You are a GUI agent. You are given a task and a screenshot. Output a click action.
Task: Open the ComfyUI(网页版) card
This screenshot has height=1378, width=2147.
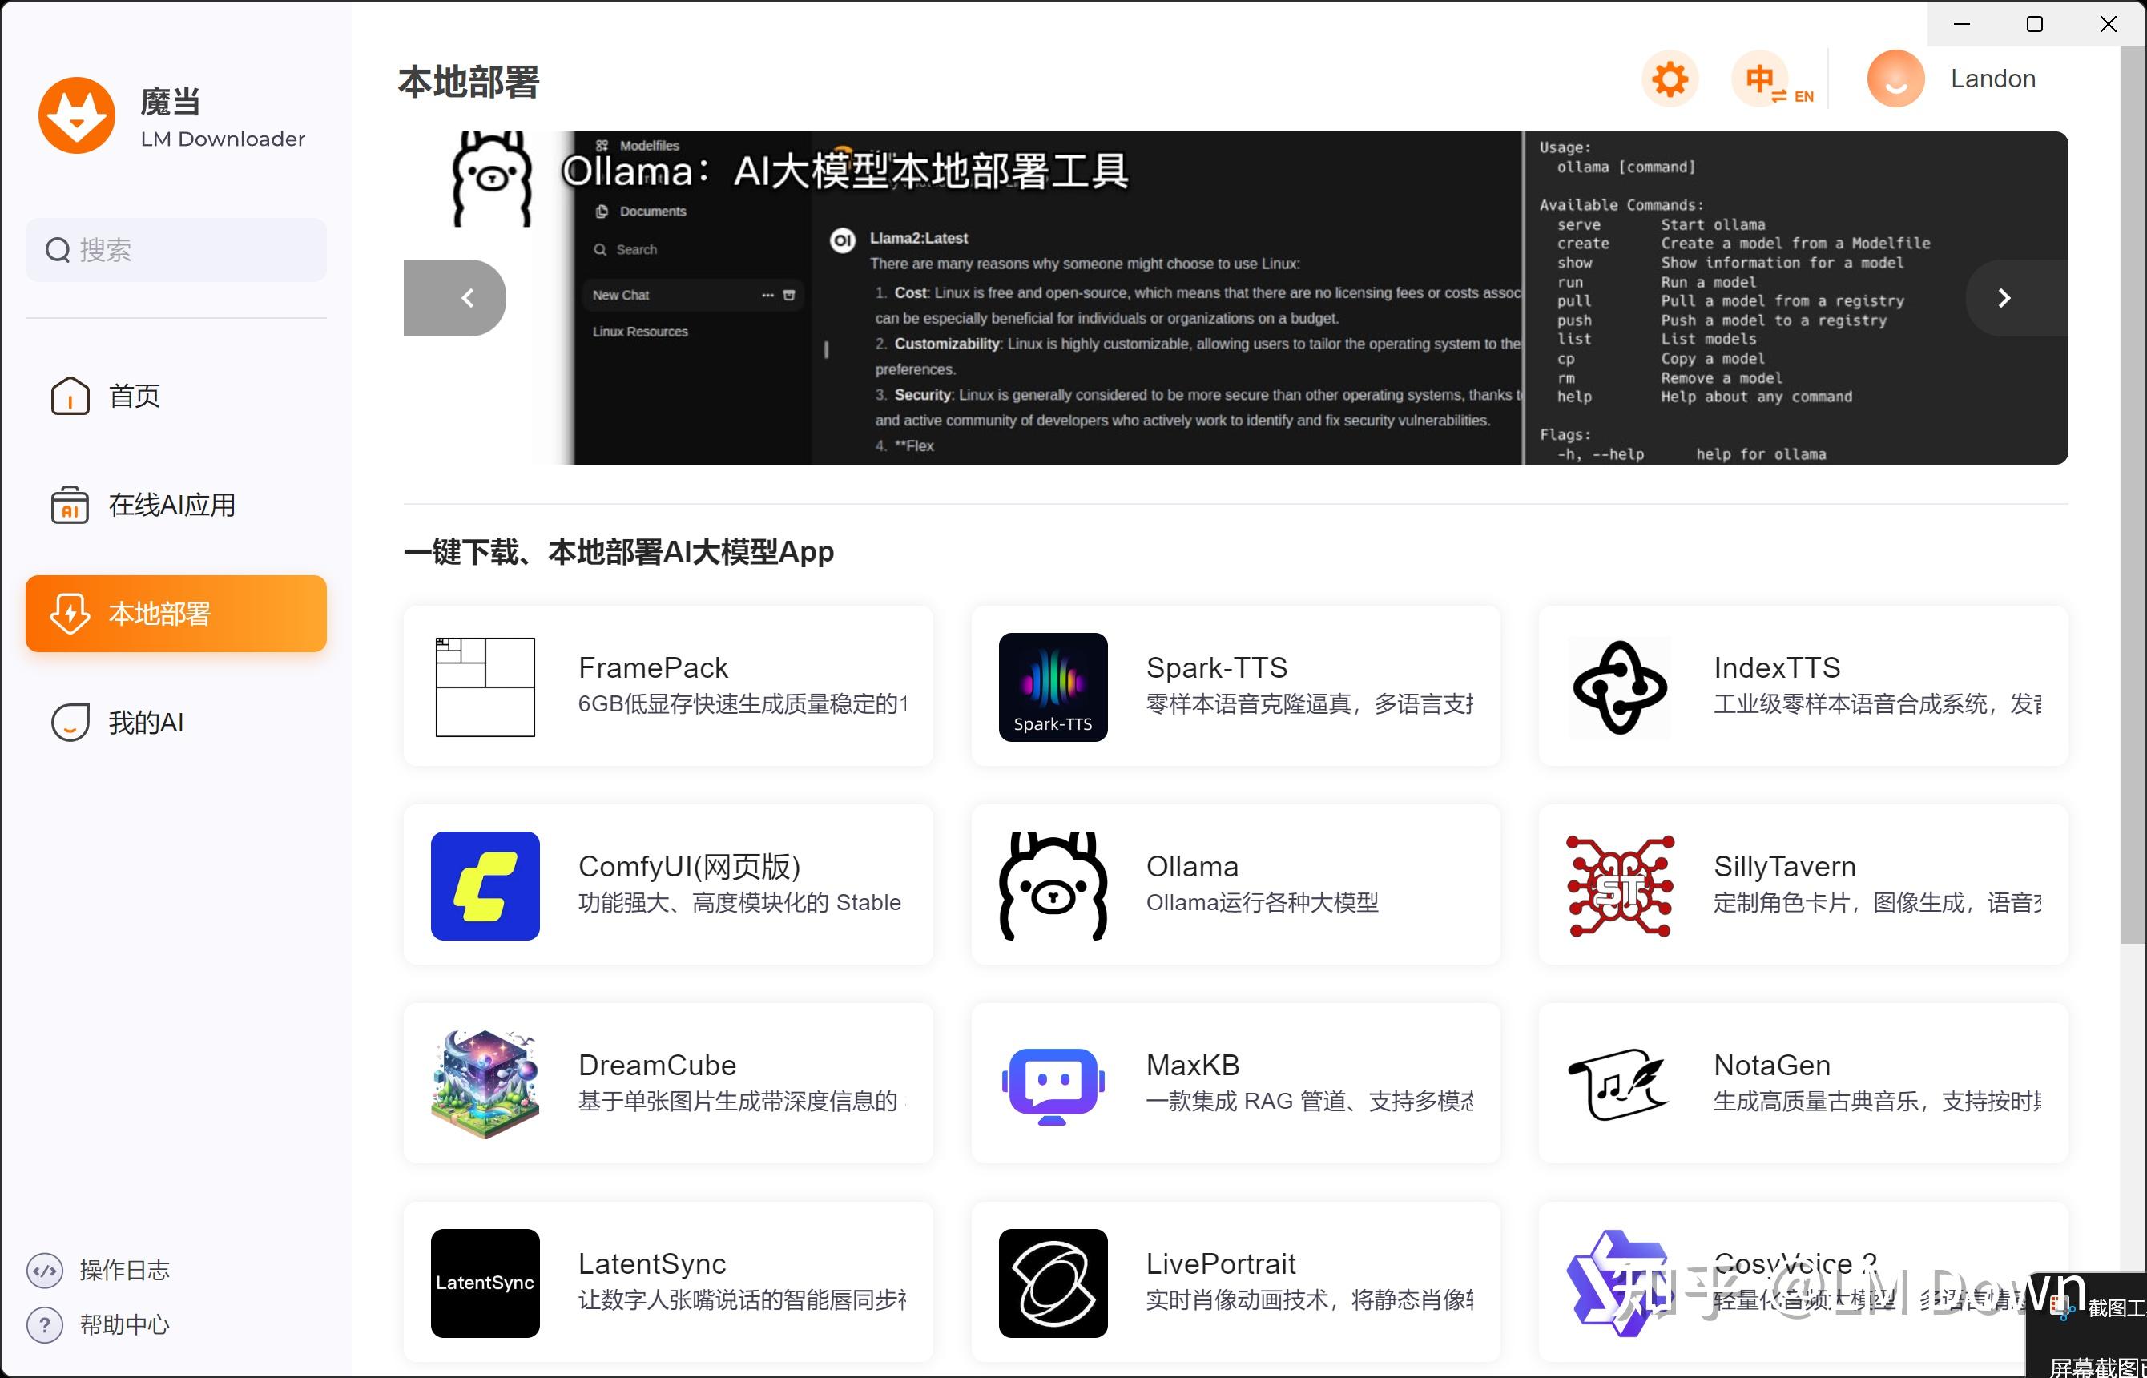point(667,884)
